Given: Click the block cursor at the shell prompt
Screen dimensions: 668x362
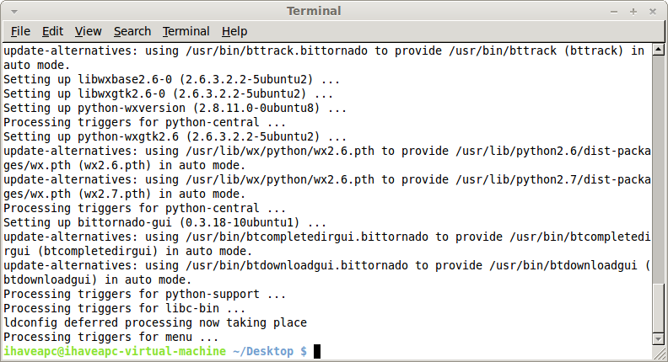Looking at the screenshot, I should point(317,352).
